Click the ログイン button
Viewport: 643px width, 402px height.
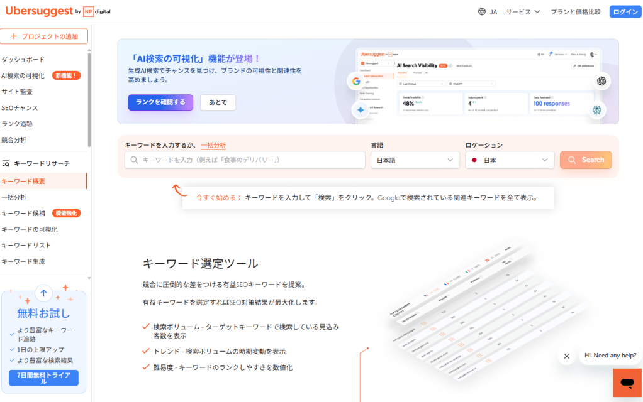[x=624, y=11]
